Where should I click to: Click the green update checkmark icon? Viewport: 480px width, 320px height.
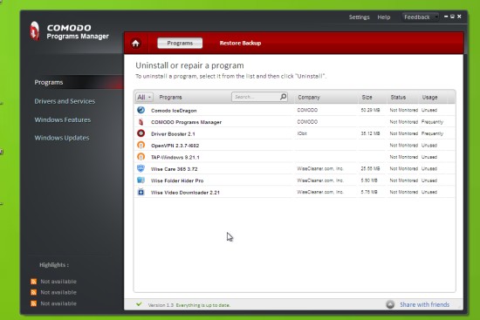[139, 304]
